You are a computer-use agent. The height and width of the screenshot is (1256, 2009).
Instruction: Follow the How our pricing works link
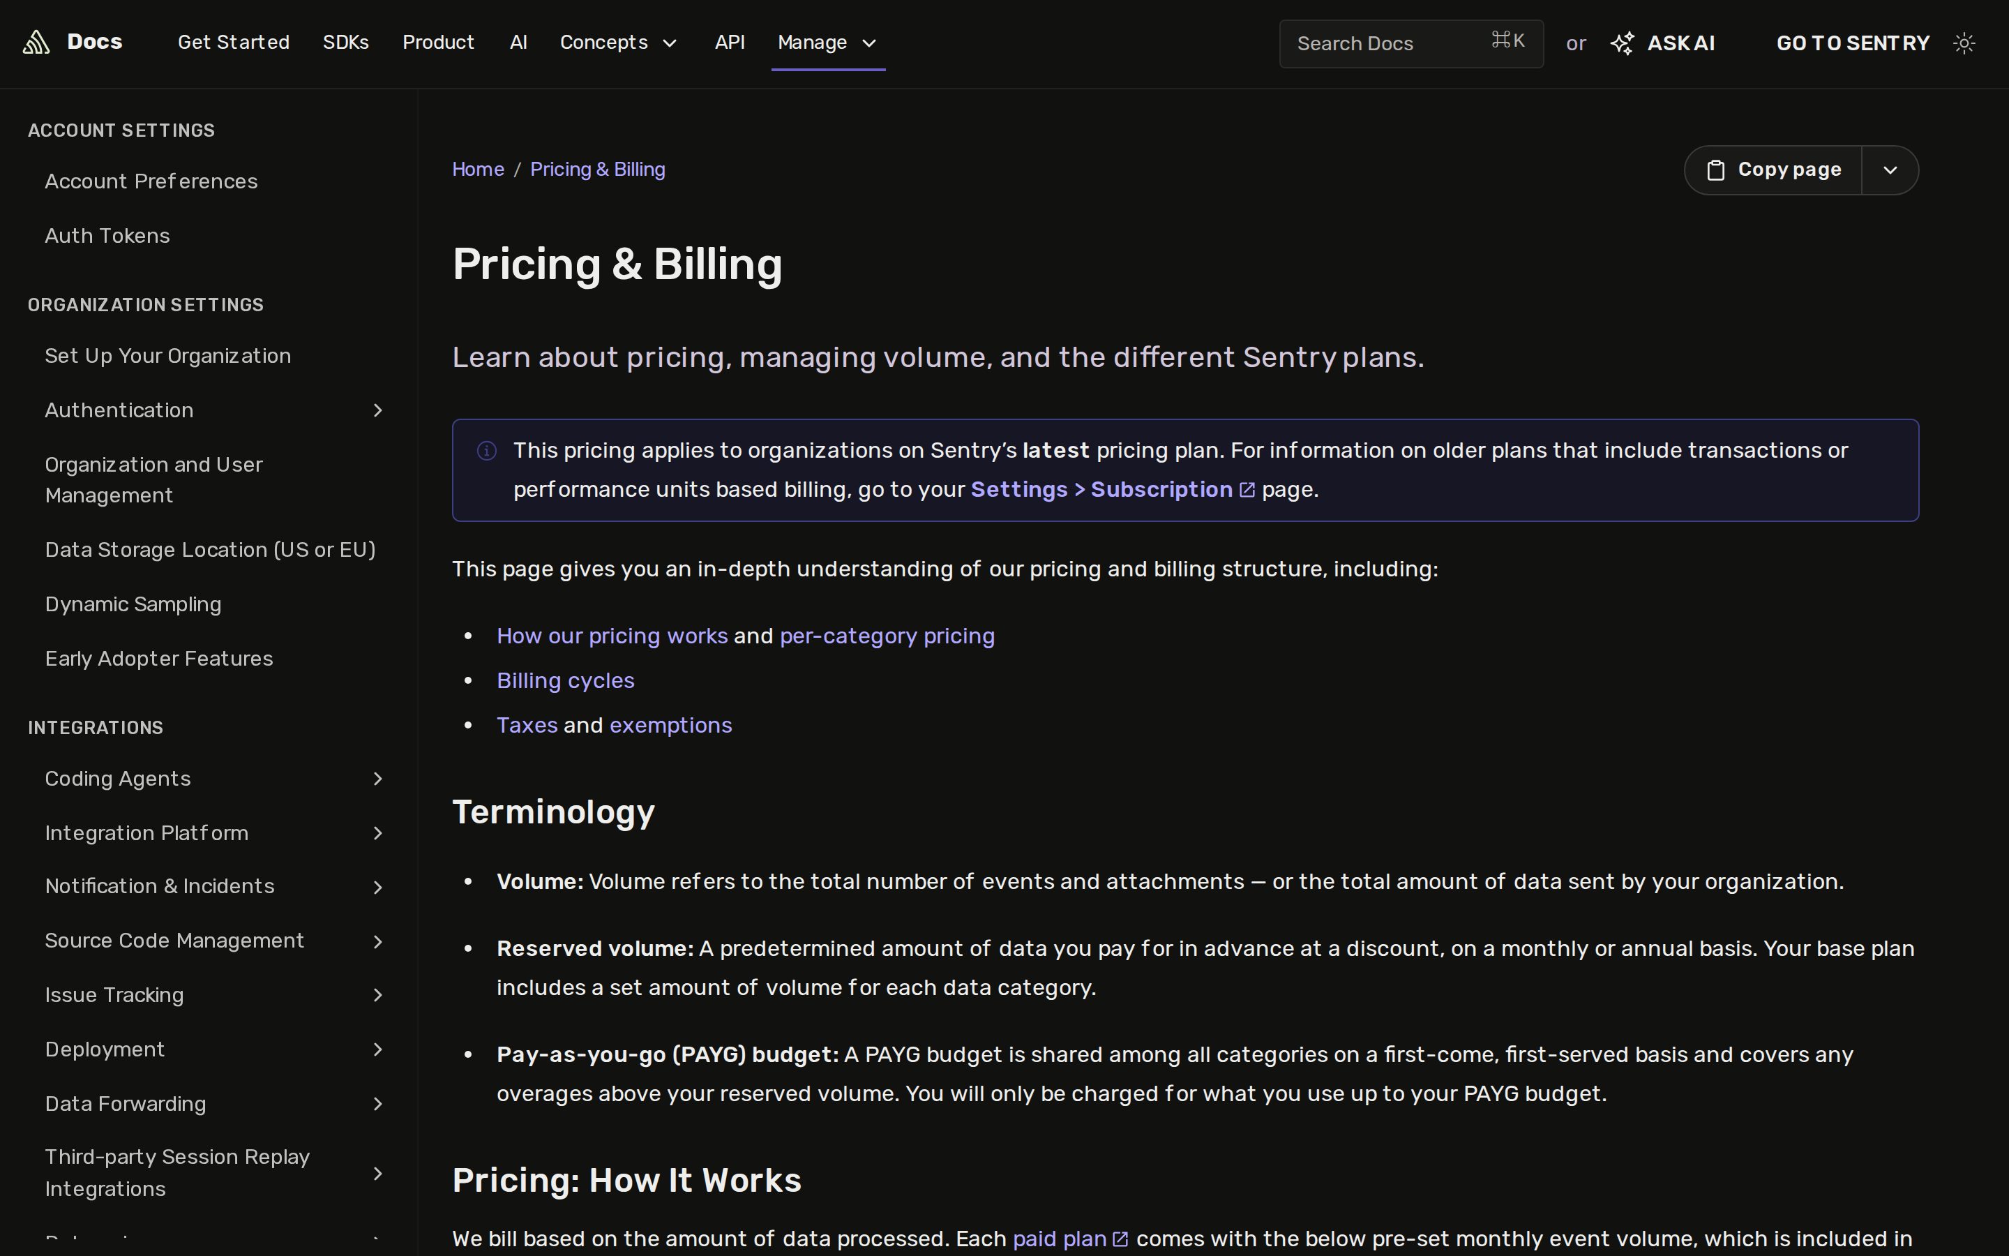(612, 636)
